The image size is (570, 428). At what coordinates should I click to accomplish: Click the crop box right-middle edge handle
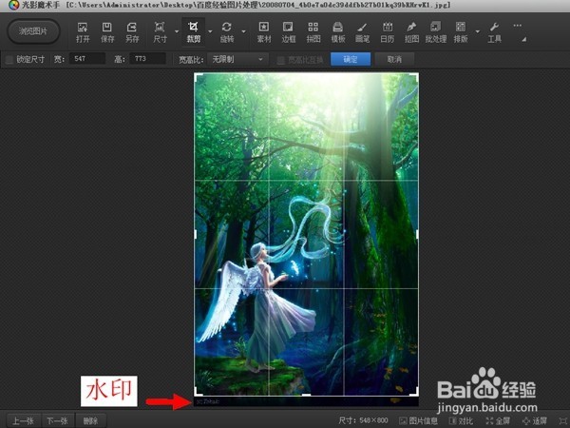coord(417,234)
